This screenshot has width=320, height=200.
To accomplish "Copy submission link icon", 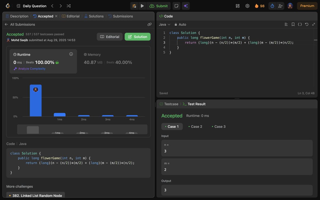I will pos(149,25).
